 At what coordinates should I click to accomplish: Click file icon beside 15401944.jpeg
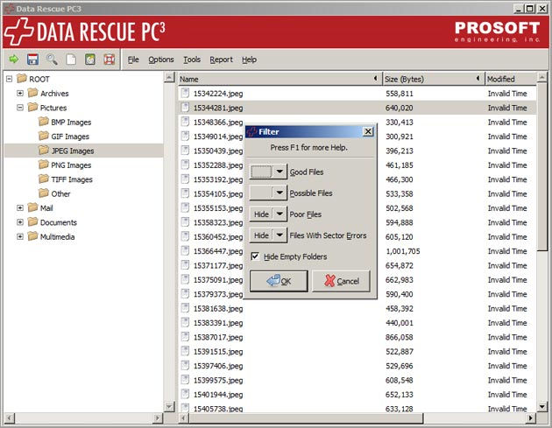(x=185, y=394)
